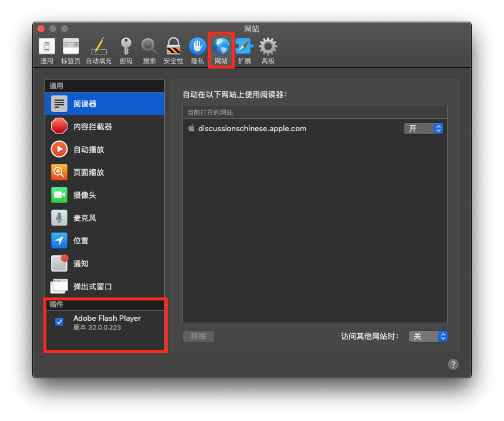Open the 标签页 Tabs preferences
The image size is (504, 421).
pyautogui.click(x=70, y=50)
